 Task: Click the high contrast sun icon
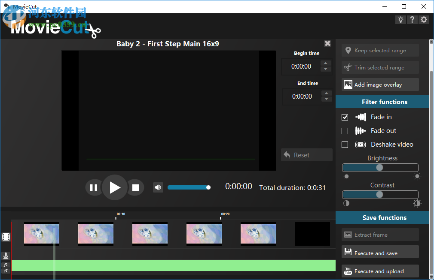click(417, 203)
